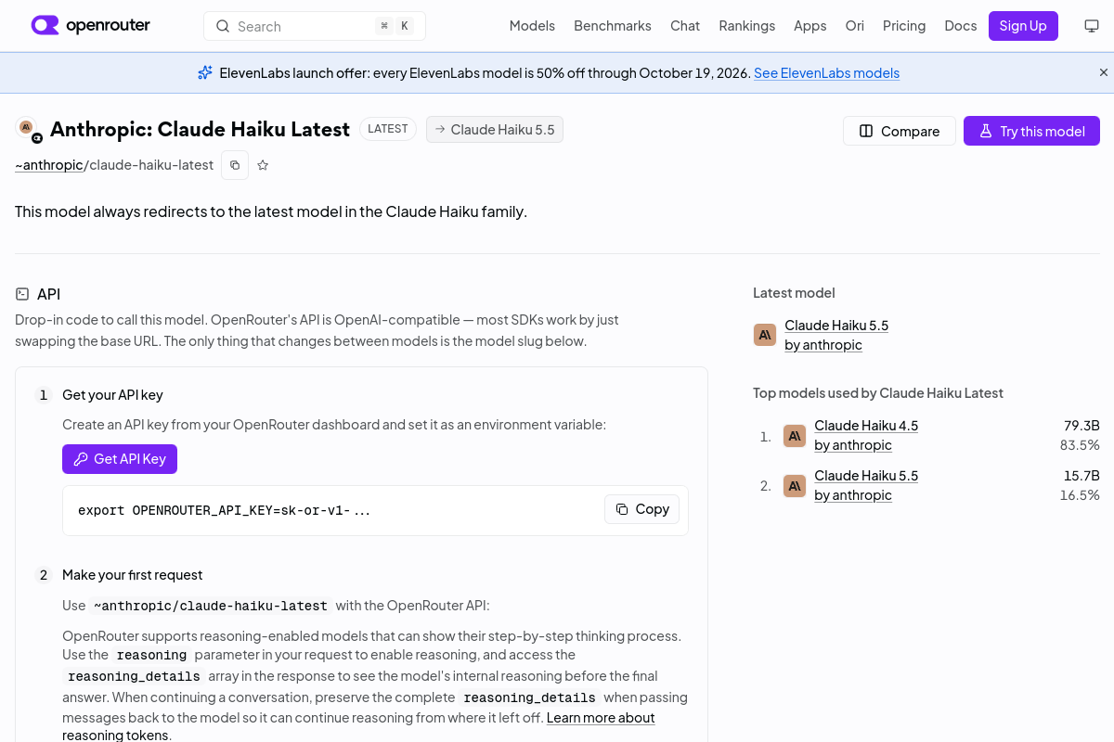This screenshot has width=1114, height=742.
Task: Click the Sign Up button
Action: [x=1023, y=26]
